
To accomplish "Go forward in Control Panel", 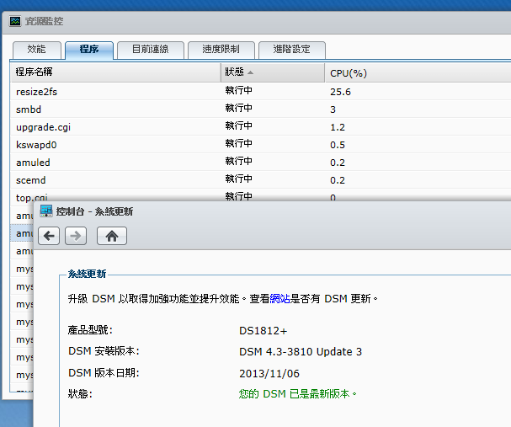I will 76,236.
